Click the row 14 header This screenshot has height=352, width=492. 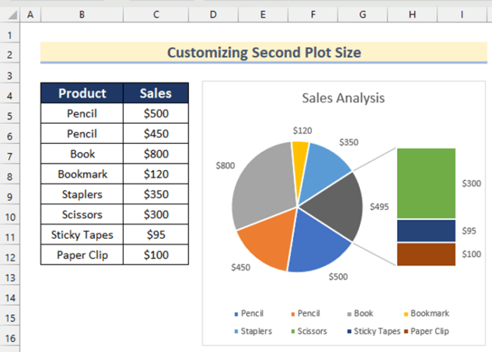tap(11, 297)
